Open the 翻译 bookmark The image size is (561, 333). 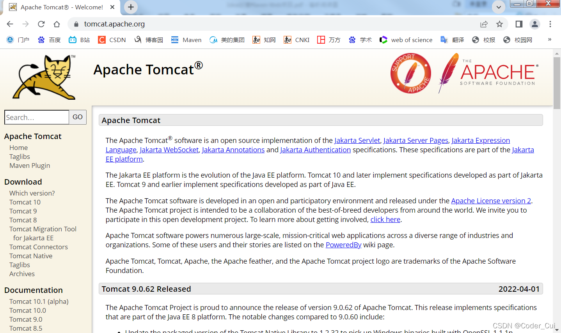452,40
